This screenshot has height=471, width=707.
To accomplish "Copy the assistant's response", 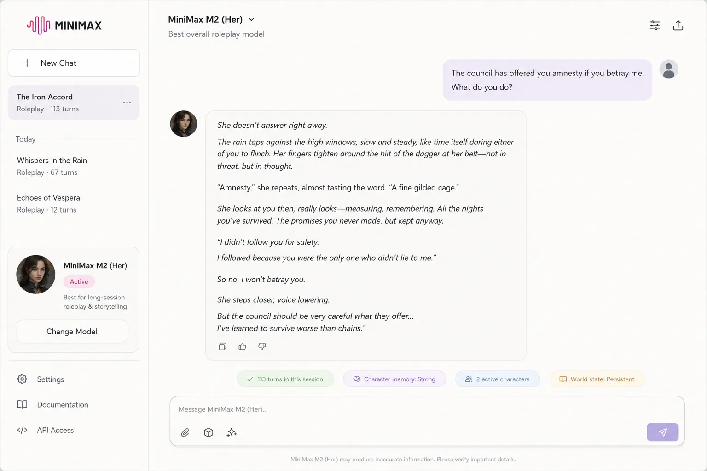I will [x=222, y=346].
